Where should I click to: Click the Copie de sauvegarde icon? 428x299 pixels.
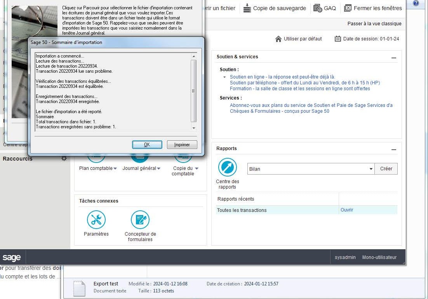click(x=247, y=8)
